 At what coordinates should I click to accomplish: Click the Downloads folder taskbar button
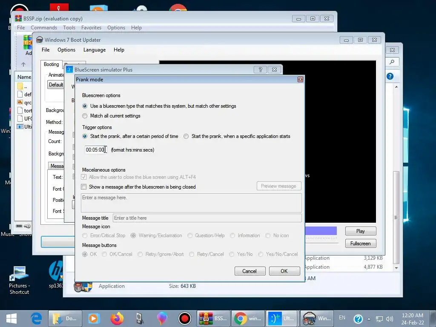click(65, 318)
